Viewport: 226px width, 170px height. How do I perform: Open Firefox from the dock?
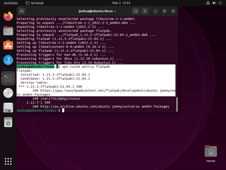click(8, 16)
